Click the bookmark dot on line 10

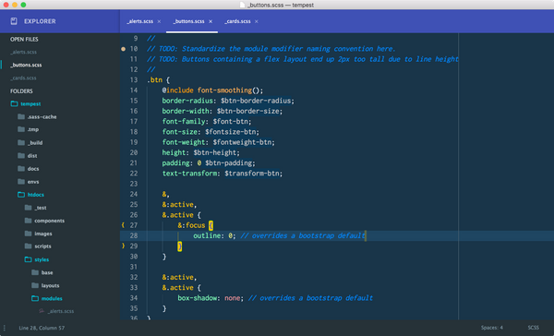(124, 49)
